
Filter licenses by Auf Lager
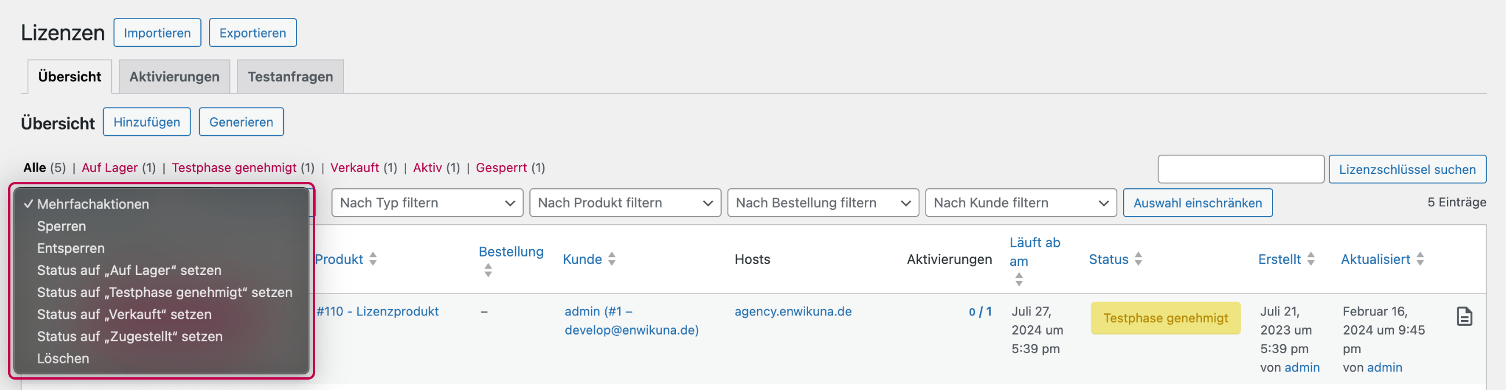tap(109, 168)
